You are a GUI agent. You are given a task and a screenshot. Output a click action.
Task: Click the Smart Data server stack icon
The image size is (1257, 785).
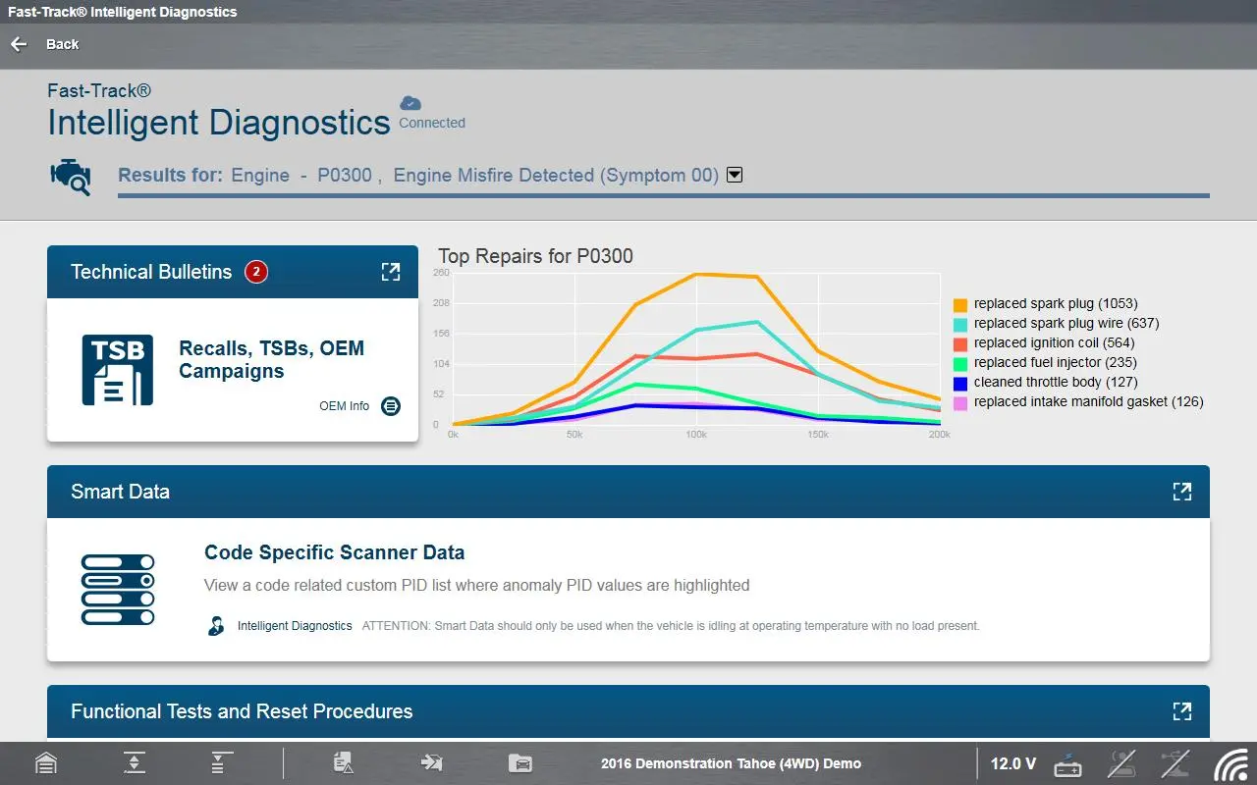click(117, 590)
